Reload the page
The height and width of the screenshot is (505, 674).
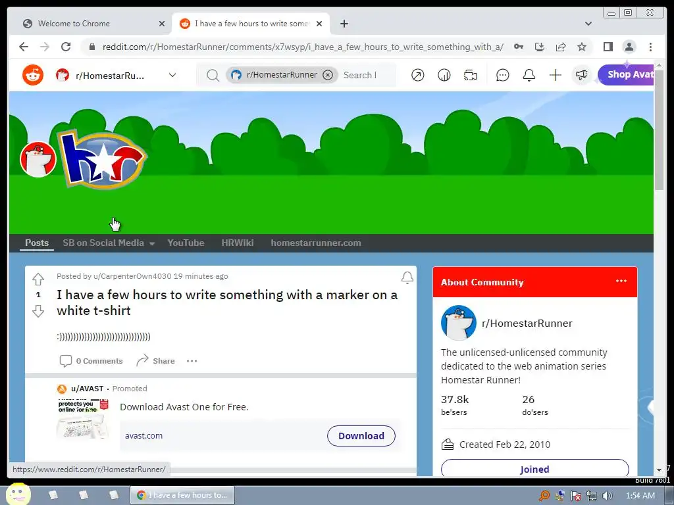(66, 47)
